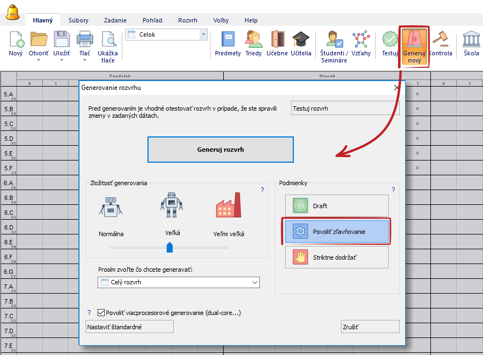Image resolution: width=483 pixels, height=355 pixels.
Task: Click the Učebne door icon
Action: coord(277,39)
